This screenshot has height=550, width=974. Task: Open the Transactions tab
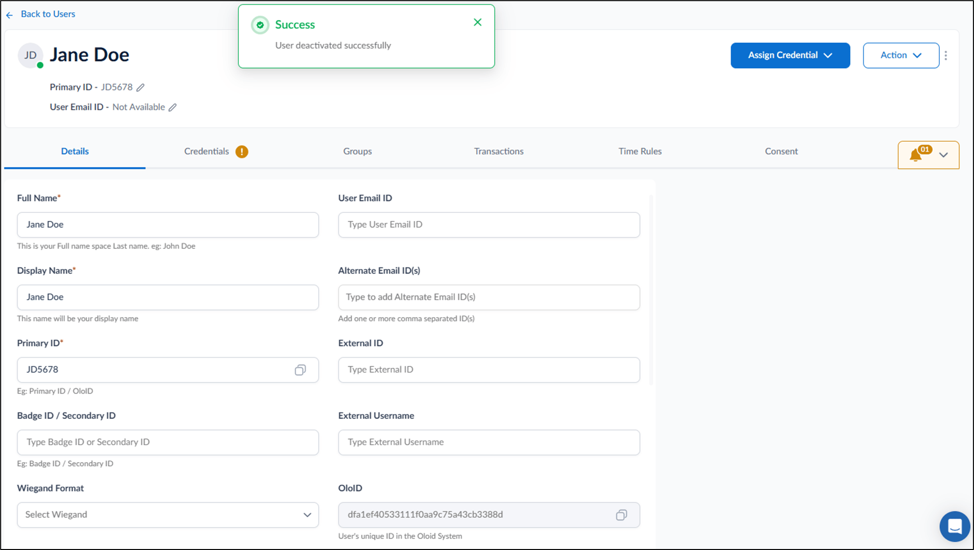[499, 152]
